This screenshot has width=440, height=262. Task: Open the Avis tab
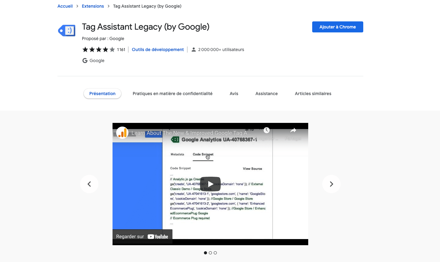coord(234,94)
